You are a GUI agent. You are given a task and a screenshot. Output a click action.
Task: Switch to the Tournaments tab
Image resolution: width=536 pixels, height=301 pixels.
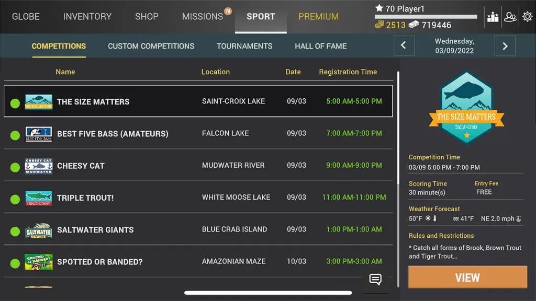tap(244, 46)
